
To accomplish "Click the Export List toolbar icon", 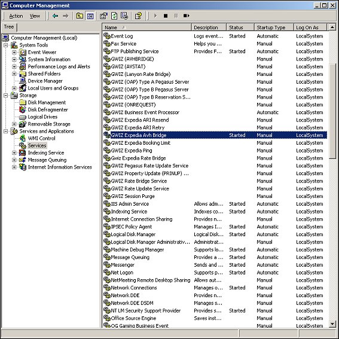I will pyautogui.click(x=124, y=16).
